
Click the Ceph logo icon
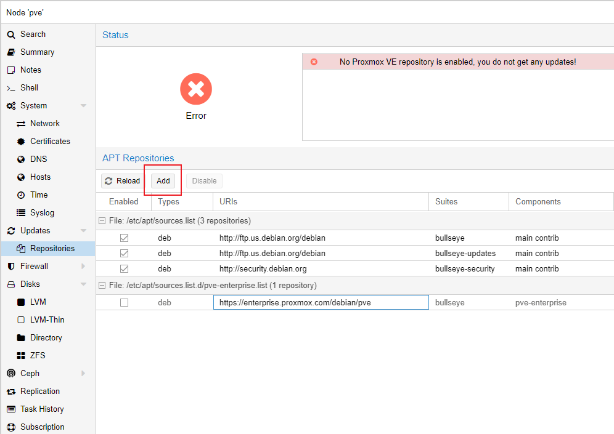[x=11, y=374]
